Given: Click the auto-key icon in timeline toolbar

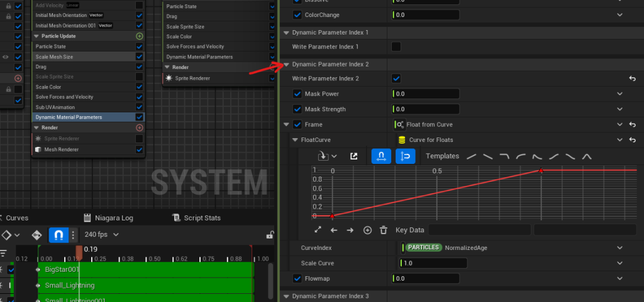Looking at the screenshot, I should click(37, 235).
